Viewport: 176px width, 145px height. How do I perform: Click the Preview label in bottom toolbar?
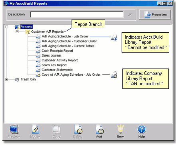pos(14,137)
